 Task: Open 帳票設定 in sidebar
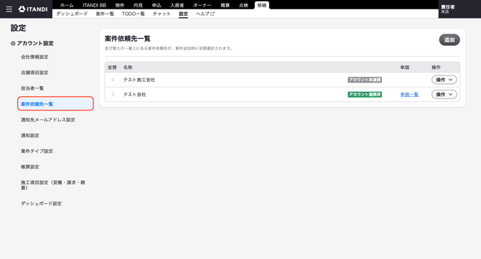(x=29, y=166)
